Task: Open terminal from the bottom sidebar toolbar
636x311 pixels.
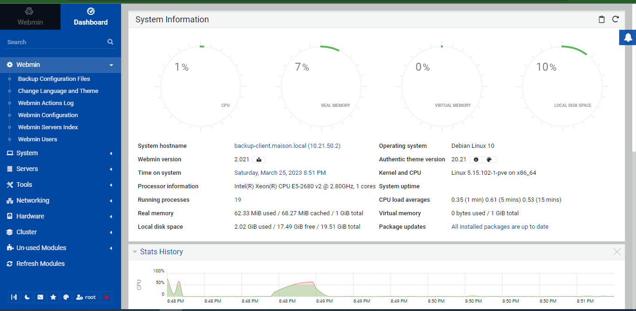Action: [x=41, y=297]
